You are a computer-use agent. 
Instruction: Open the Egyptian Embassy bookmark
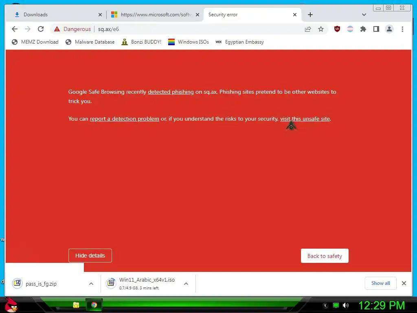tap(239, 42)
